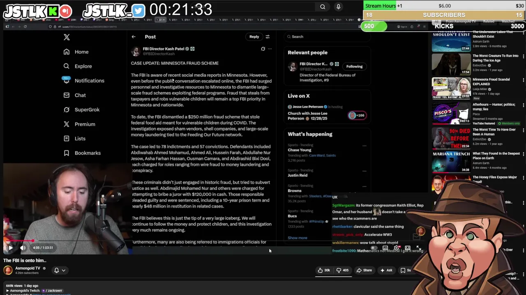Image resolution: width=526 pixels, height=295 pixels.
Task: Click the Bookmarks icon in the sidebar
Action: tap(67, 153)
